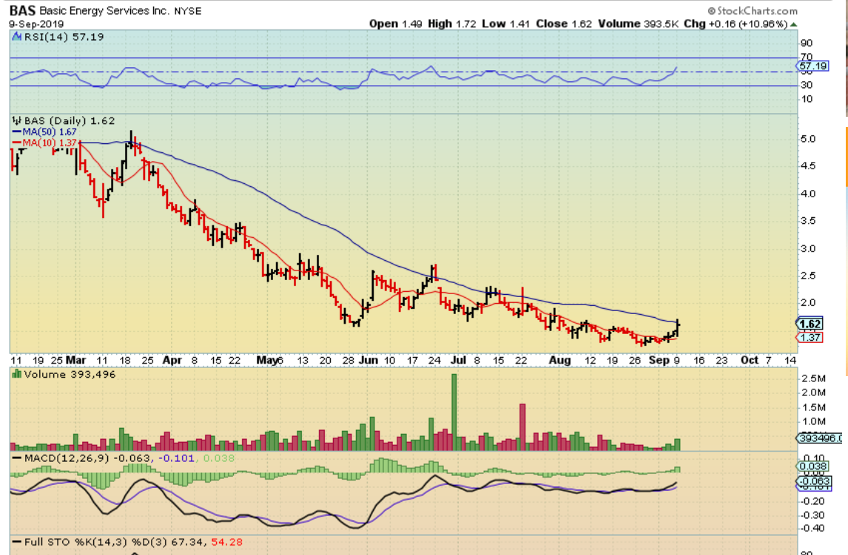Viewport: 848px width, 555px height.
Task: Click the MA(10) 1.37 legend entry
Action: pos(44,143)
